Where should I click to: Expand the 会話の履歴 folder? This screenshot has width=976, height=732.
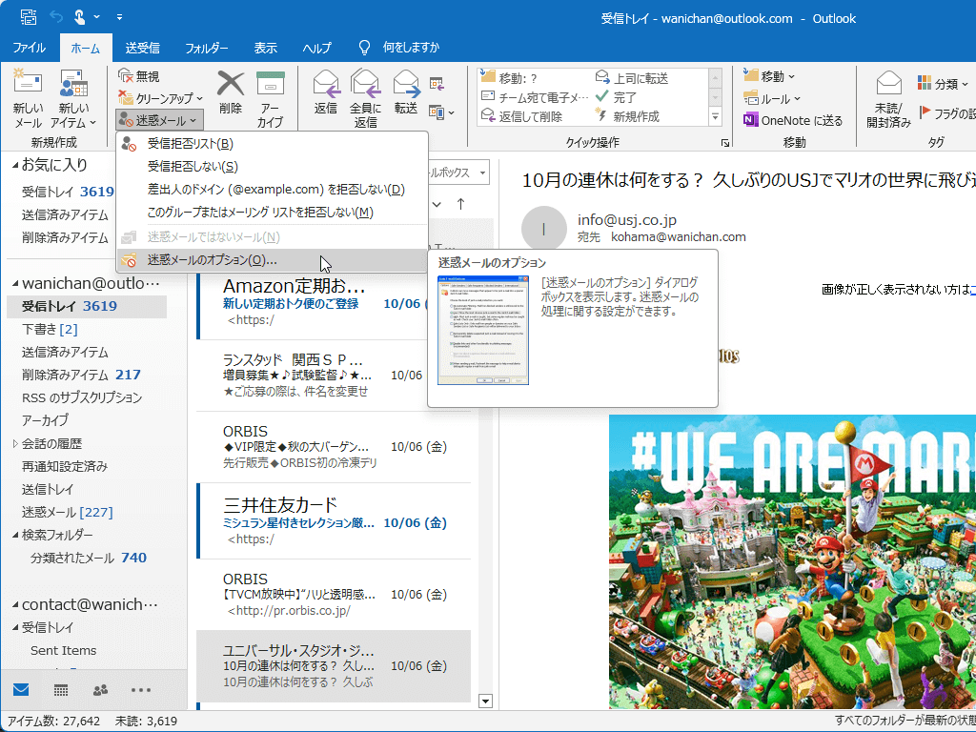pos(15,443)
